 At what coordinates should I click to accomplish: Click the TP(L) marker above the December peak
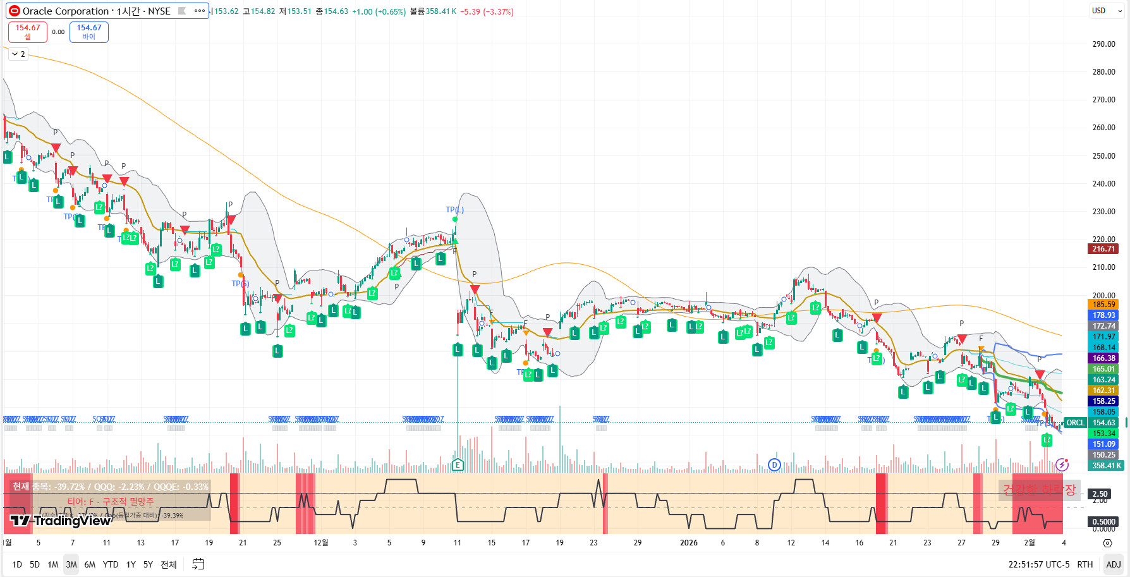click(x=454, y=210)
